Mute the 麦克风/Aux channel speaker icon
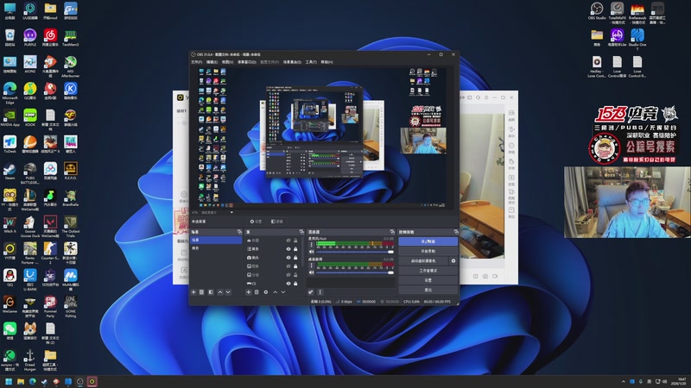 [x=312, y=252]
